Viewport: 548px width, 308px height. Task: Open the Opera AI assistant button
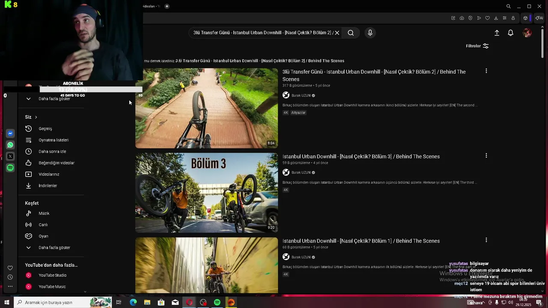coord(539,18)
